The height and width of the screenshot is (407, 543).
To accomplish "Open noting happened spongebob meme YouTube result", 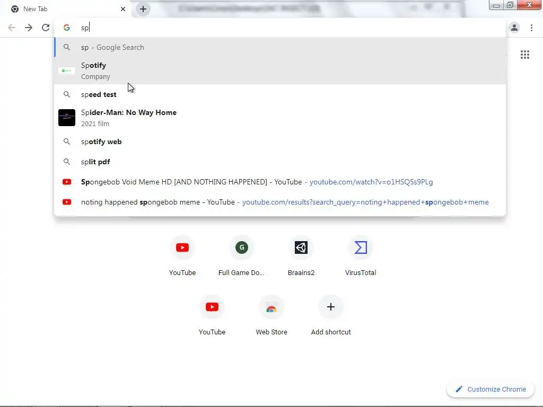I will point(280,202).
